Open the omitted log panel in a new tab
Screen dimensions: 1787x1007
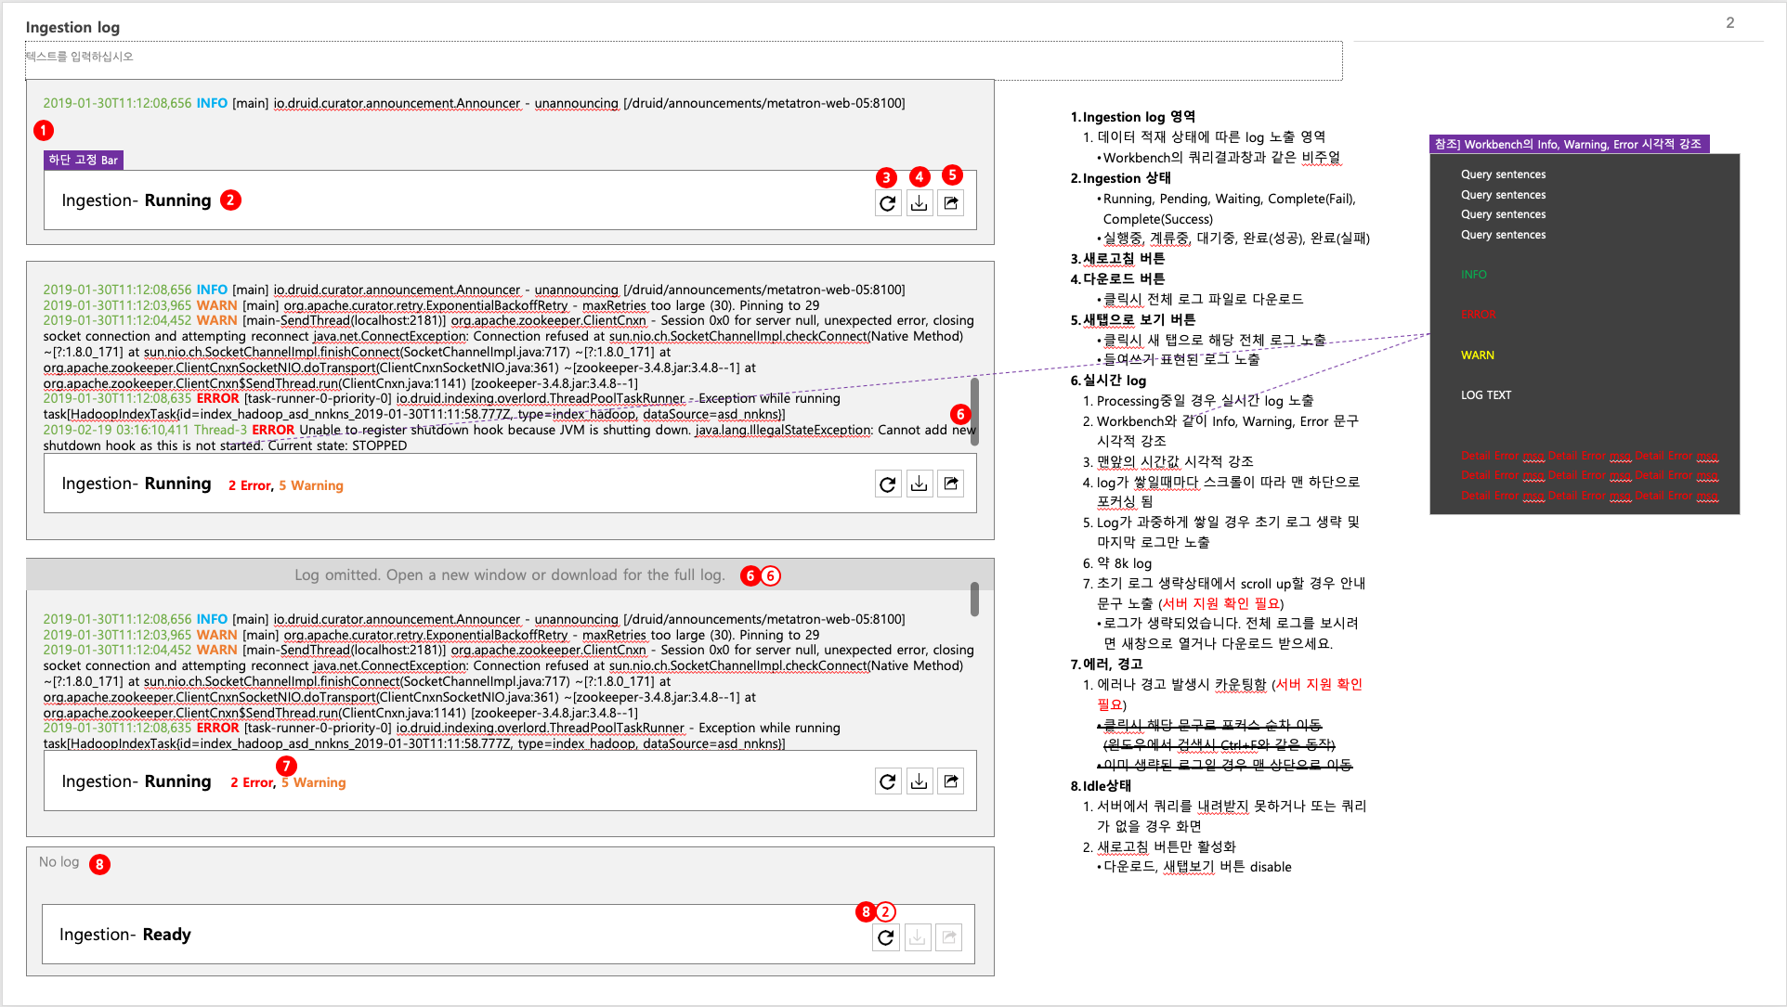[950, 781]
